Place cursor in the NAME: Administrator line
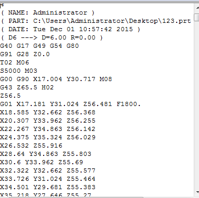 tap(48, 12)
